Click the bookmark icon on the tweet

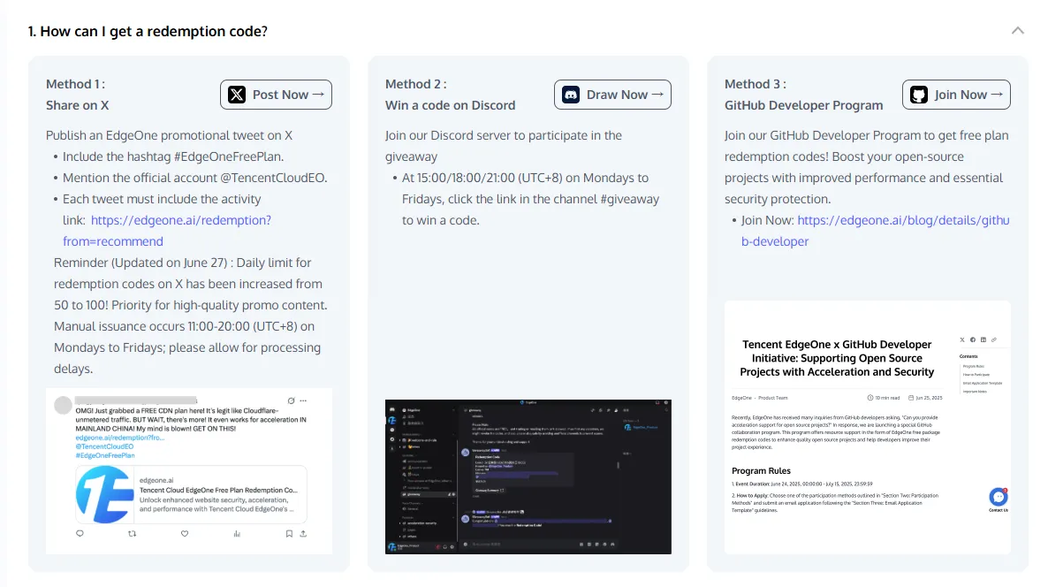point(289,534)
